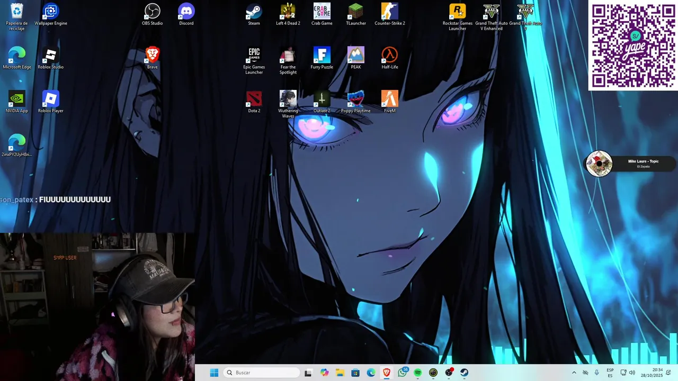678x381 pixels.
Task: Select the PEAK game shortcut
Action: pyautogui.click(x=356, y=58)
